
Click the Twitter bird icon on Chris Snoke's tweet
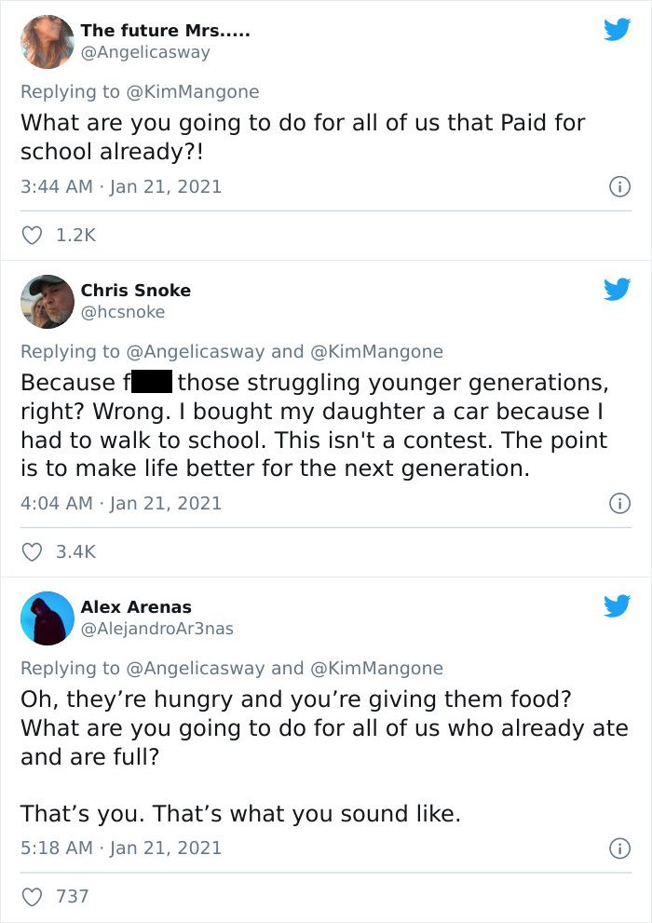617,289
